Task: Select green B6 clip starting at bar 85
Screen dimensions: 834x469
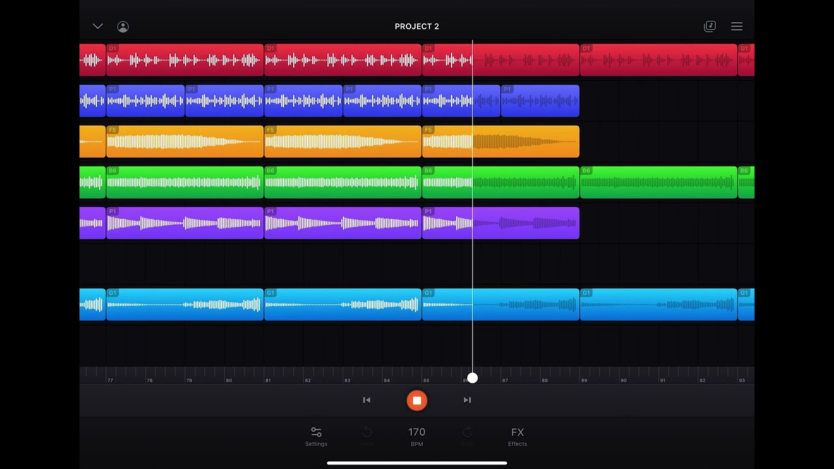Action: pyautogui.click(x=500, y=182)
